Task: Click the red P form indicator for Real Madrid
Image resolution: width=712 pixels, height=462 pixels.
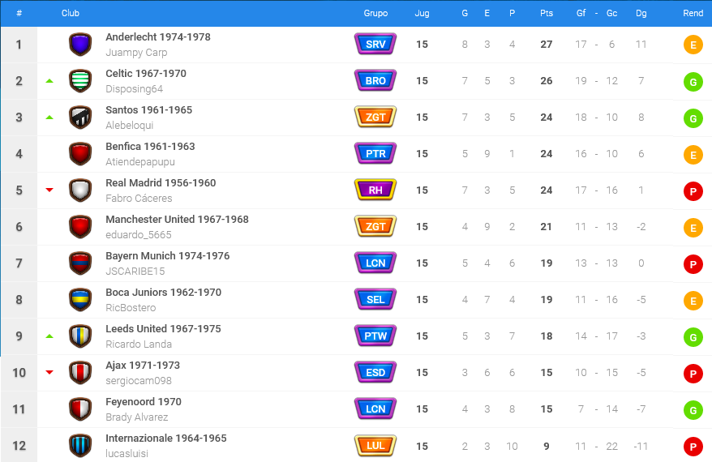Action: pos(693,191)
